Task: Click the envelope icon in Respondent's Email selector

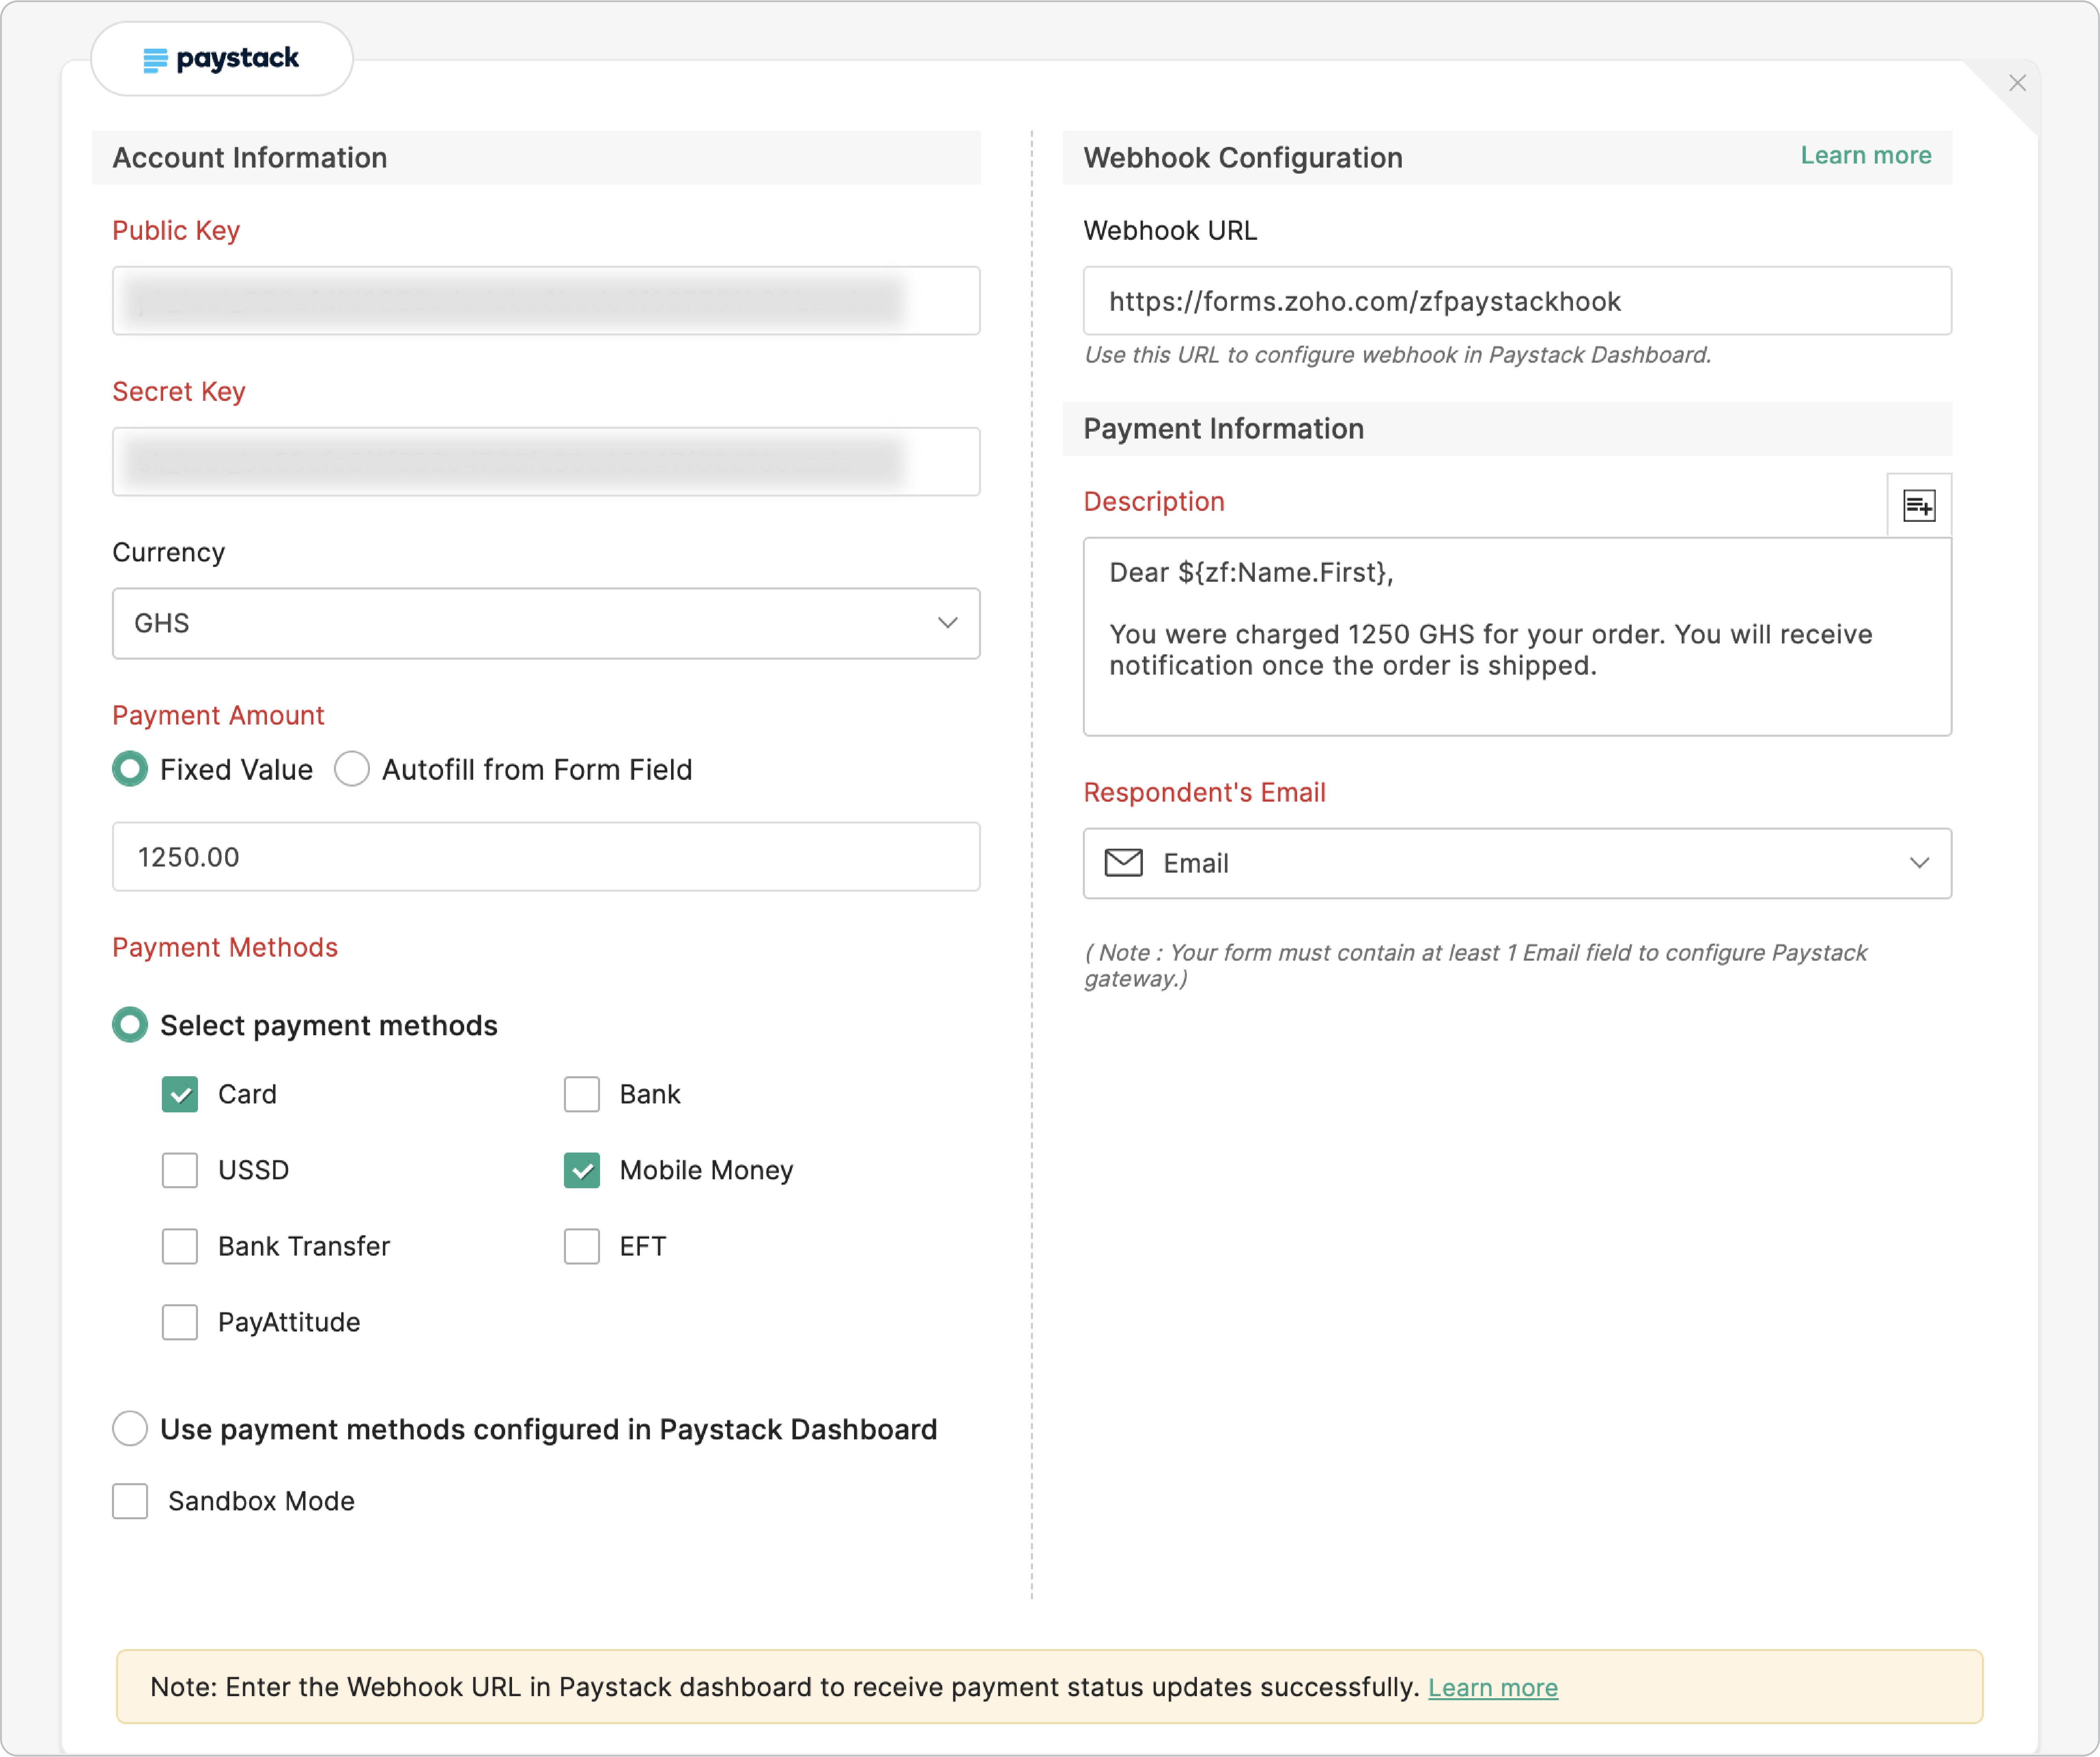Action: [1123, 862]
